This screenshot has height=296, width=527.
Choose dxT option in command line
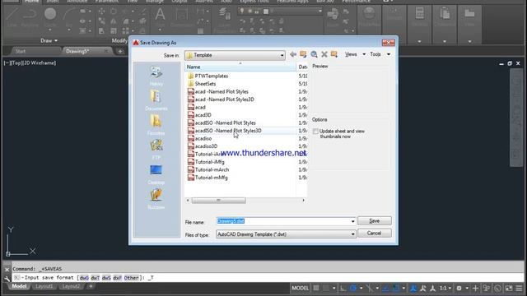pyautogui.click(x=96, y=278)
